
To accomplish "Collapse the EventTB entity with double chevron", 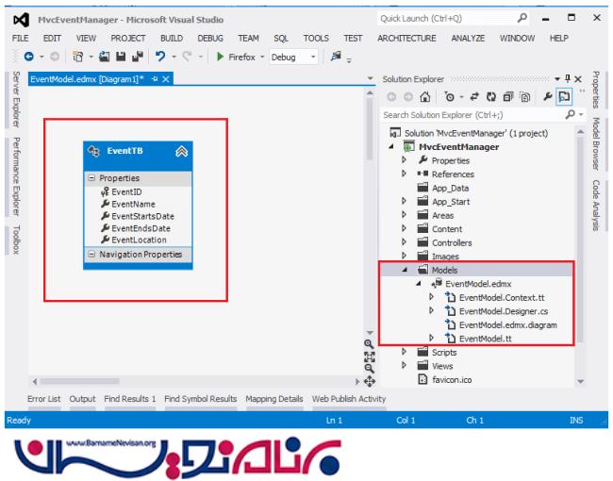I will click(x=181, y=151).
